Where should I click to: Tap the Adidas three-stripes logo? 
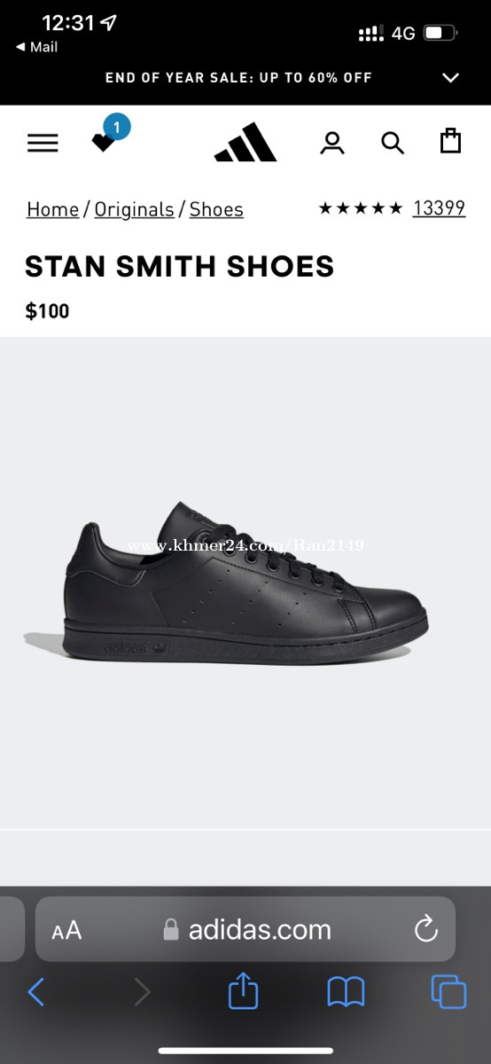(245, 142)
